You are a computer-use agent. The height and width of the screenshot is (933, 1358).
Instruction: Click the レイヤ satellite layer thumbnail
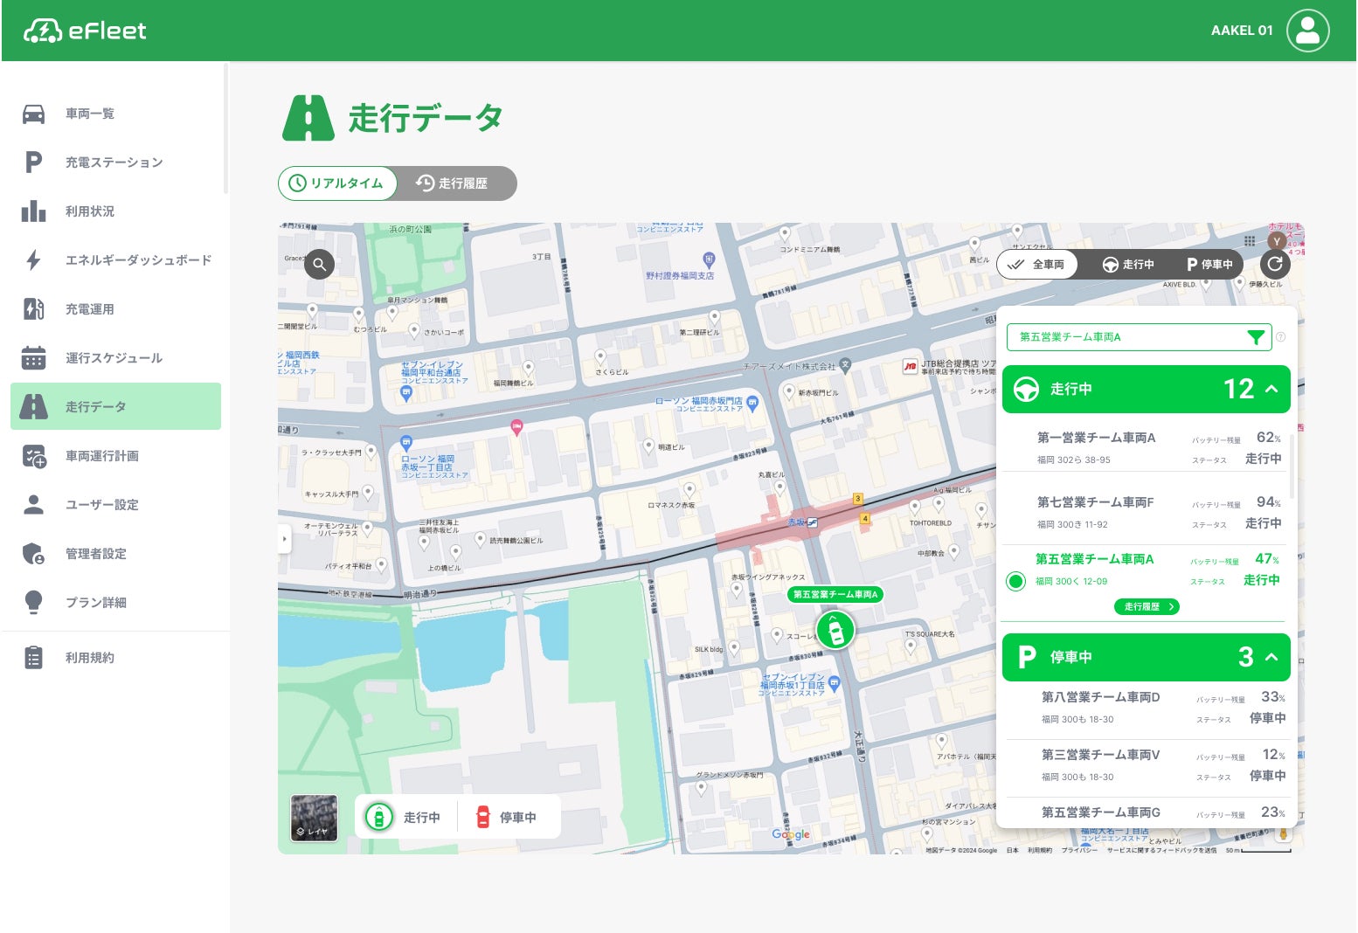click(x=315, y=818)
